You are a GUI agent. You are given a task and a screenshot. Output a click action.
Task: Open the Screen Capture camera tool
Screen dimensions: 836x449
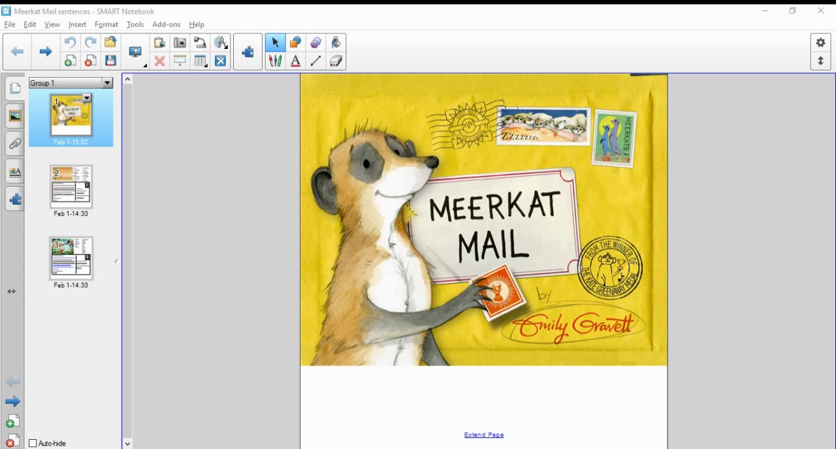click(x=180, y=42)
